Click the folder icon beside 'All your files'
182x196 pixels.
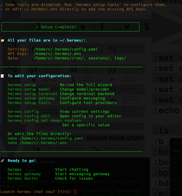(x=3, y=40)
